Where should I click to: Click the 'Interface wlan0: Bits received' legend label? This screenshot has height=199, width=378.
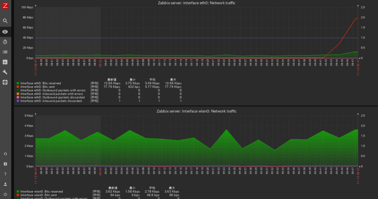click(41, 192)
